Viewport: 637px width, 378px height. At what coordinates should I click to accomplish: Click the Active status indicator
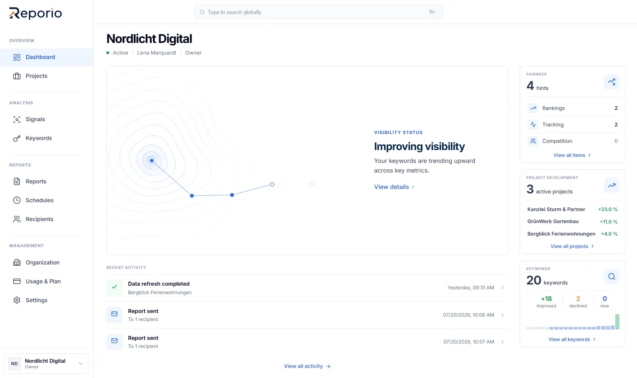click(117, 53)
